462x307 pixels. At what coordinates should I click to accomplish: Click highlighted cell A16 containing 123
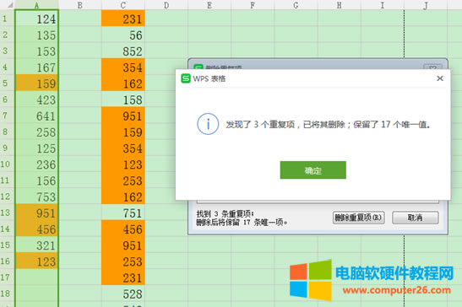point(37,261)
